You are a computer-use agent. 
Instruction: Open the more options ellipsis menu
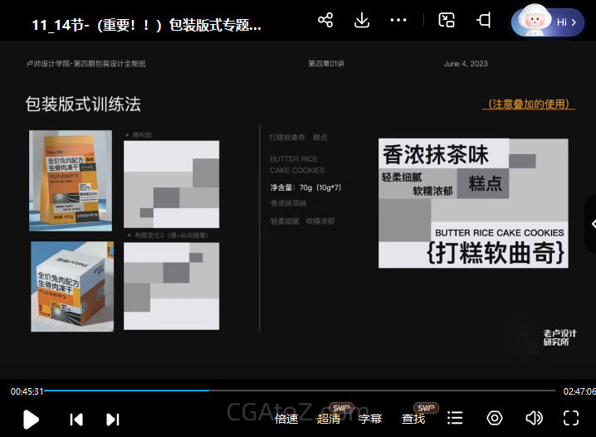pos(398,21)
